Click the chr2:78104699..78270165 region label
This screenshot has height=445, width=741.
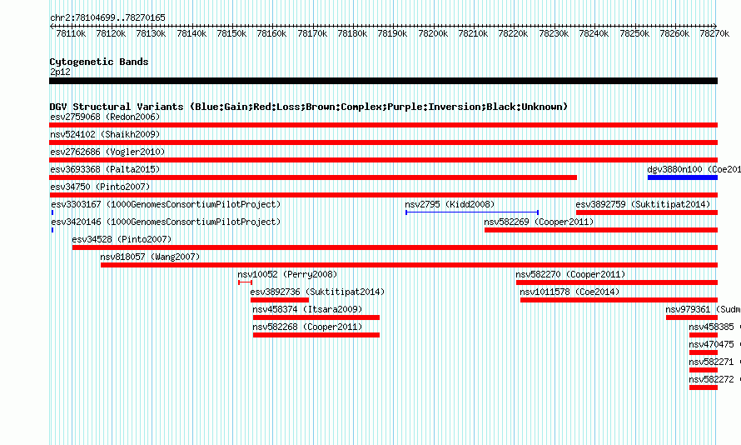107,17
